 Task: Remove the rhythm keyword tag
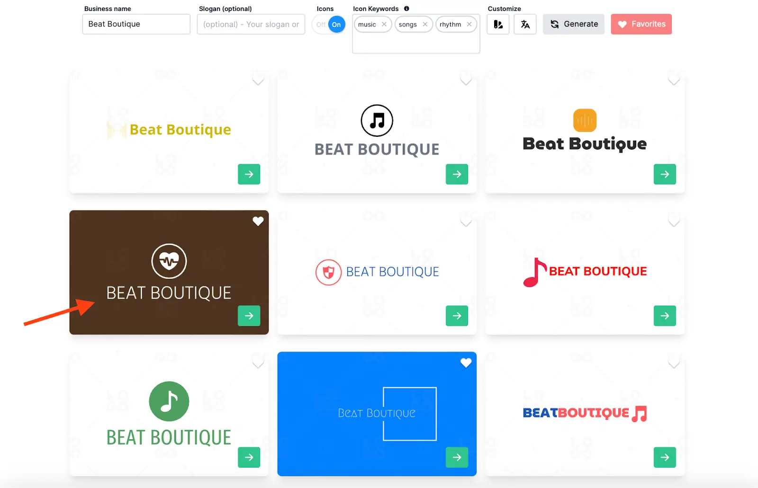(x=469, y=25)
